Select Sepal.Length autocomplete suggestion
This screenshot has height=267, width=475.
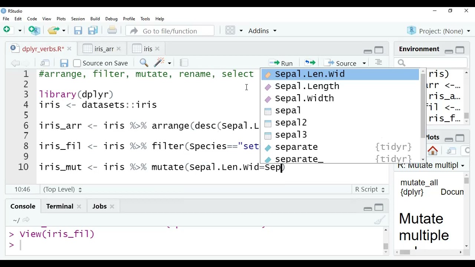pos(340,86)
